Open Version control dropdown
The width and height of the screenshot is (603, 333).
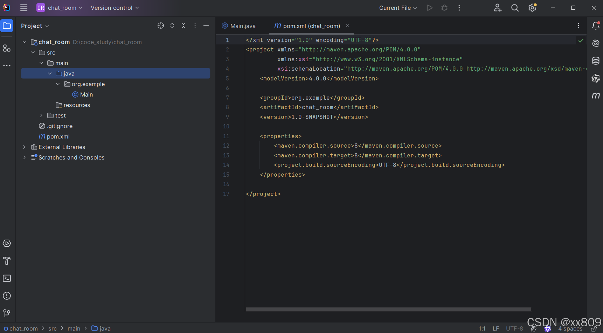point(115,8)
